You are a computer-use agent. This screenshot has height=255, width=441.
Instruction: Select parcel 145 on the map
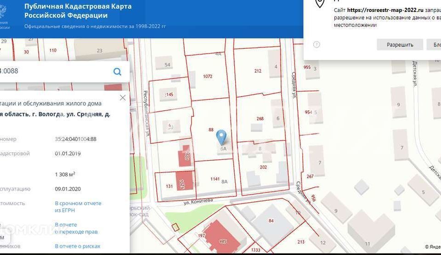pyautogui.click(x=170, y=94)
